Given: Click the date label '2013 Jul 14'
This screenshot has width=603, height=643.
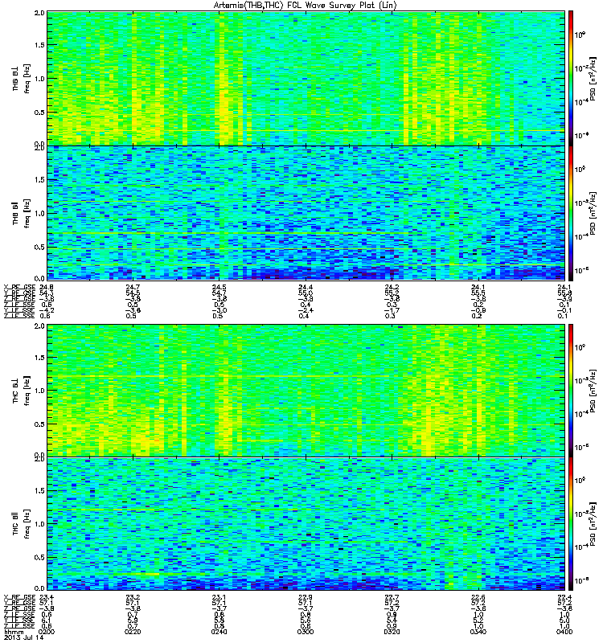Looking at the screenshot, I should [23, 637].
